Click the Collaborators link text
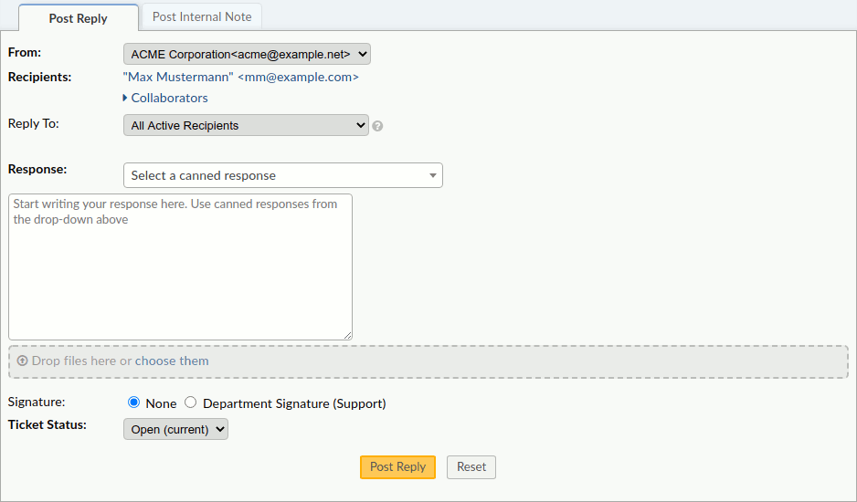 click(169, 98)
